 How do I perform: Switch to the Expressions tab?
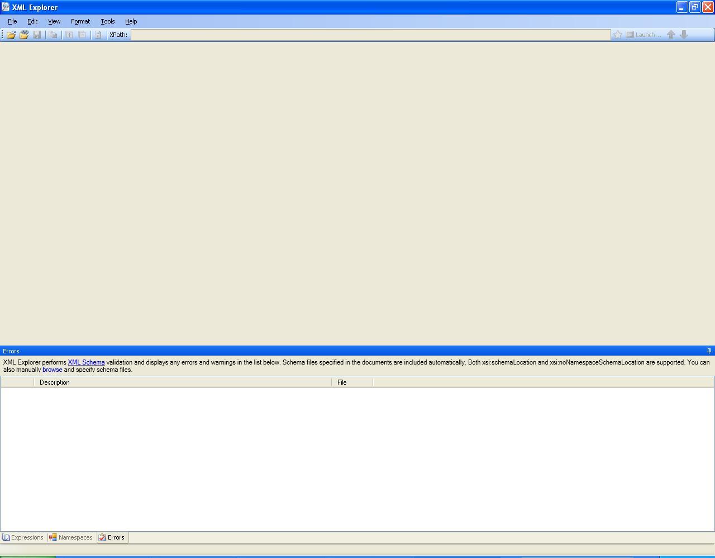23,537
